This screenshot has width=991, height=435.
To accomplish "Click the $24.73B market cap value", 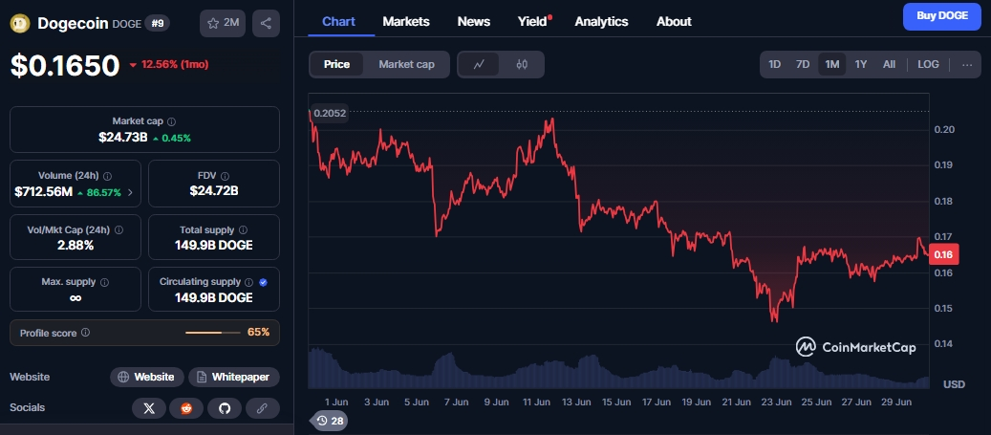I will click(122, 138).
